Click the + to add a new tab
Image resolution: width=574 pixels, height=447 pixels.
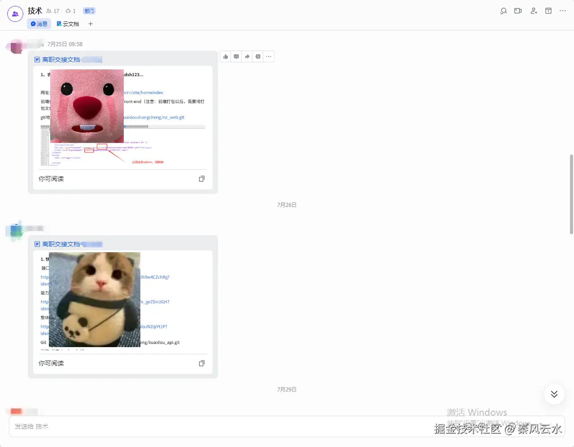[x=91, y=24]
